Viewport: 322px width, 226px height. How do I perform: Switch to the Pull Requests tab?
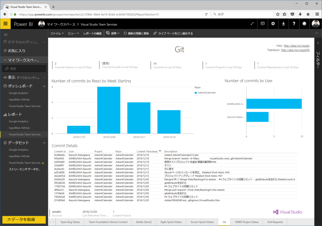(x=275, y=222)
